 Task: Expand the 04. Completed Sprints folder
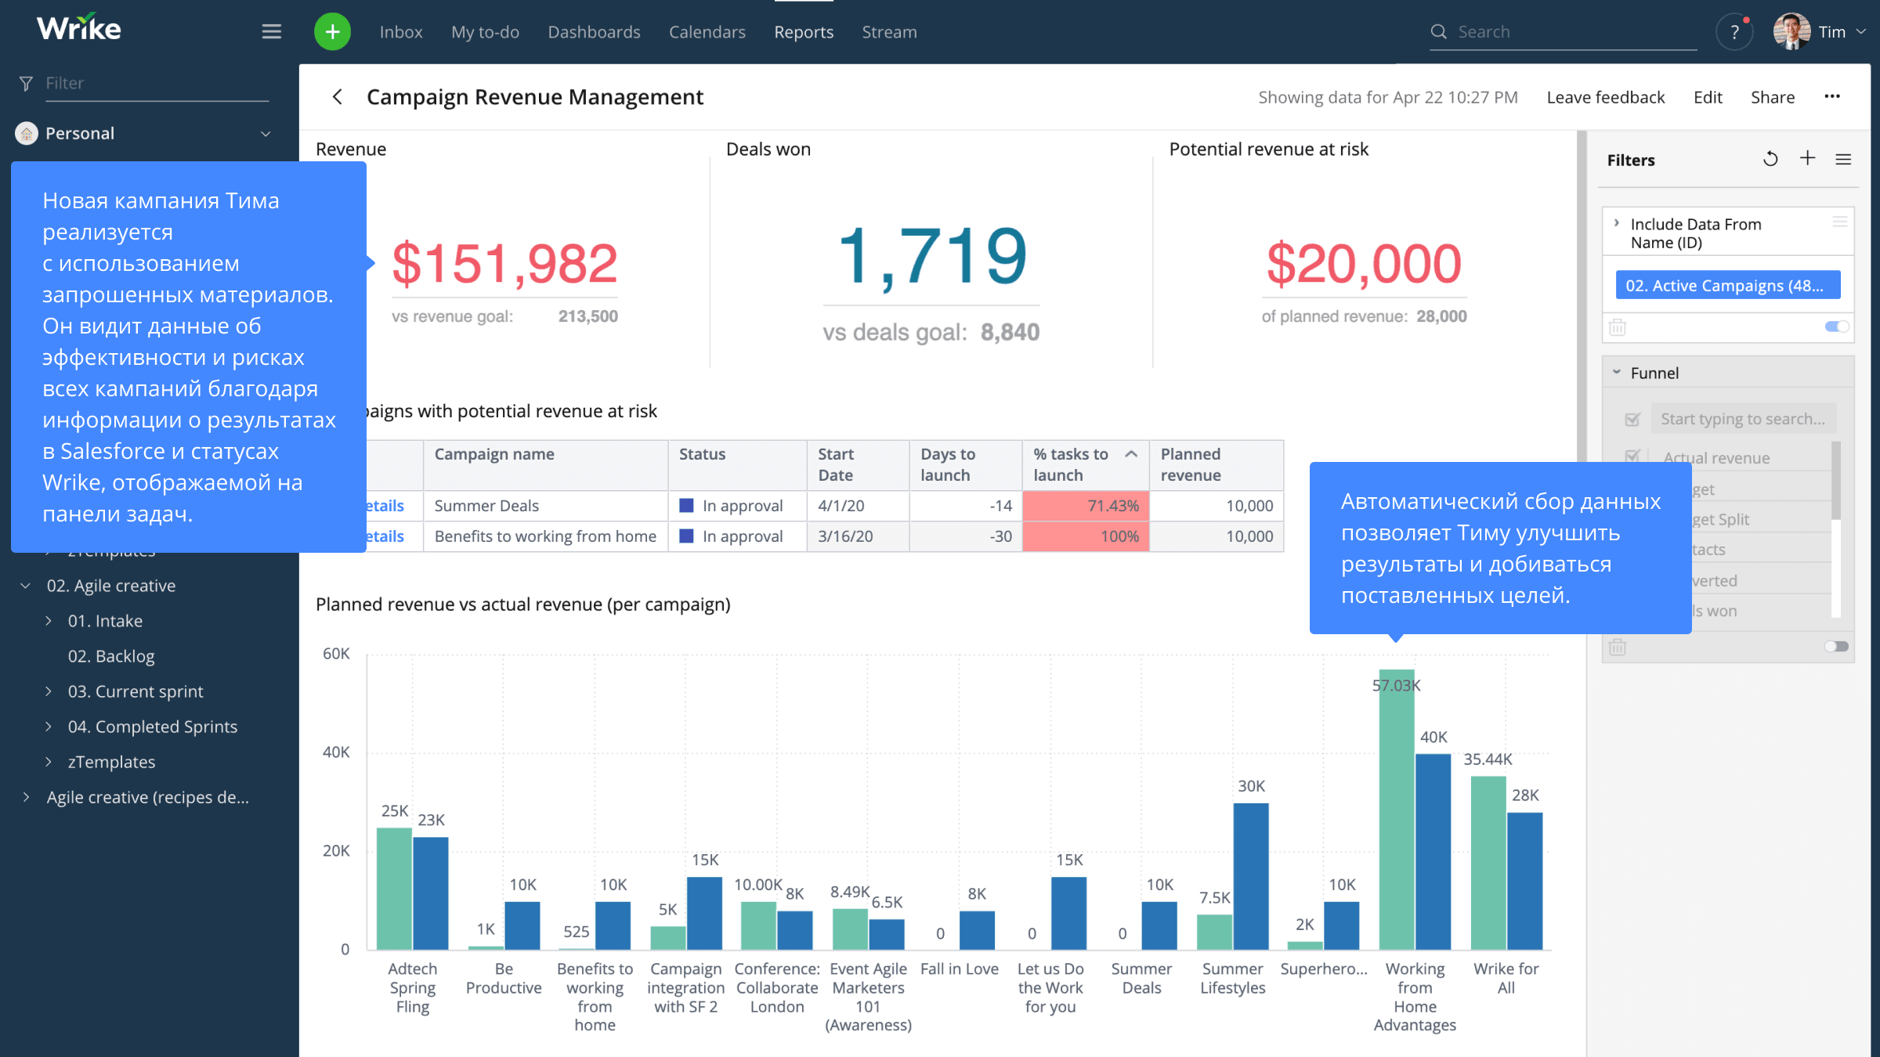(x=49, y=727)
